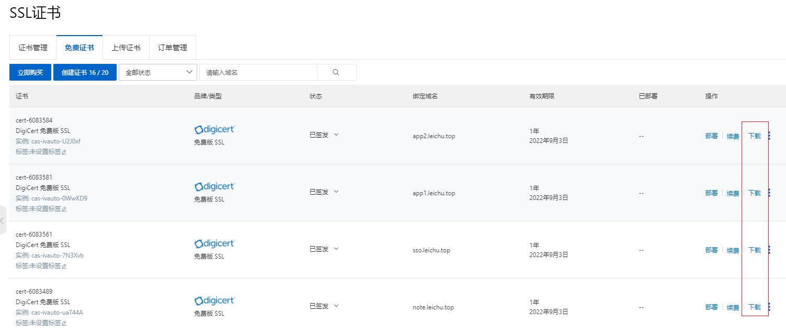Click 部署 link for app2.leichu.top certificate
The image size is (786, 334).
(x=711, y=136)
